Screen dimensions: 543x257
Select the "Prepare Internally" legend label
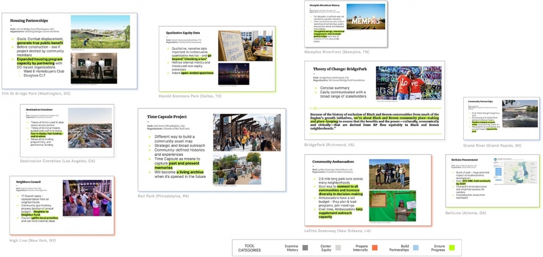click(360, 248)
